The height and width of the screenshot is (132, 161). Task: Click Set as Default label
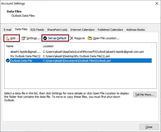[x=57, y=38]
